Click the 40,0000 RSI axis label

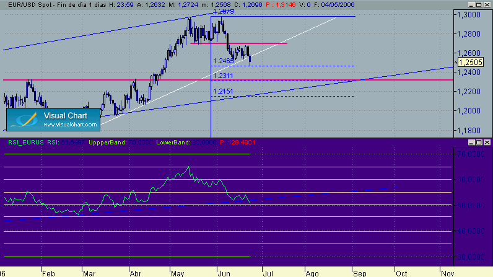pos(471,231)
